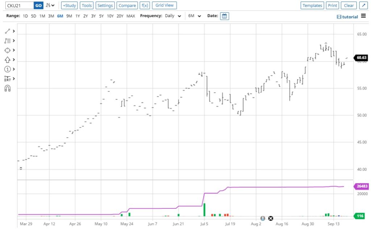Set range to 2Y
371x229 pixels.
coord(86,16)
